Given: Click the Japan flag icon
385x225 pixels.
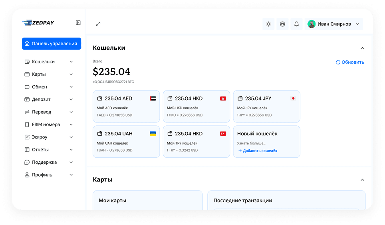Looking at the screenshot, I should click(x=293, y=98).
